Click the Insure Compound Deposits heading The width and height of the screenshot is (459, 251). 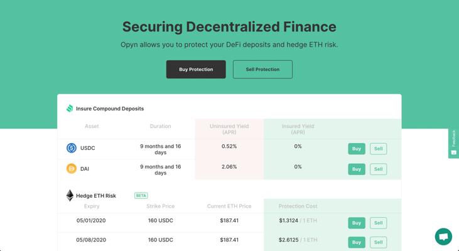tap(110, 109)
